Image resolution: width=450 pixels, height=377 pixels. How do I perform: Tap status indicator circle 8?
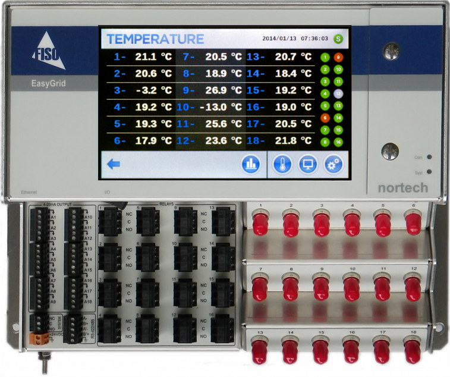[325, 142]
